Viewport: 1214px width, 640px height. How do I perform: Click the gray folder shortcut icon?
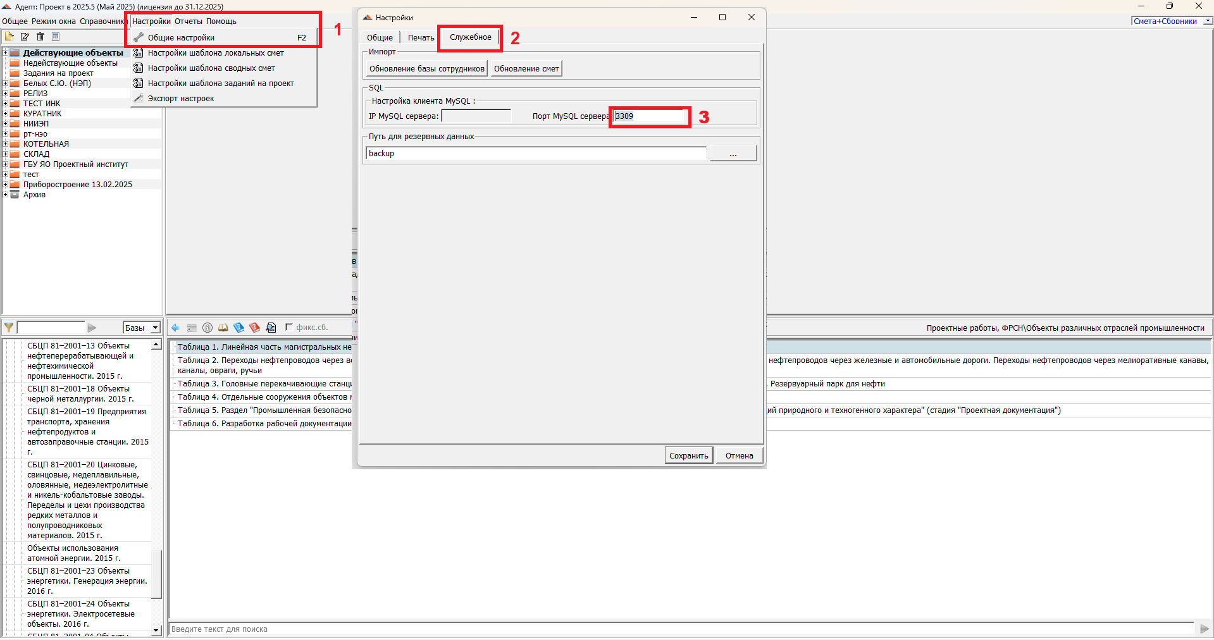tap(192, 328)
